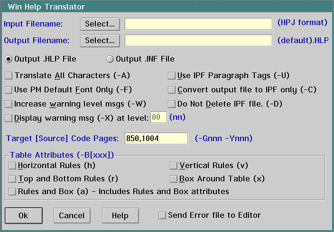The width and height of the screenshot is (334, 232).
Task: Click Select button for Output Filename
Action: point(100,41)
